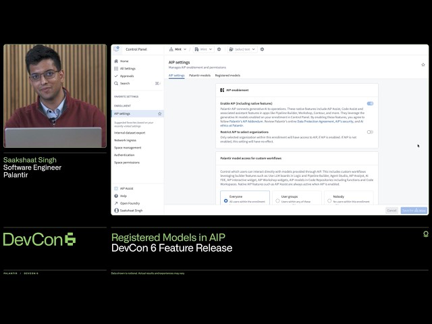Click the 'ENROLLMENT' header text
This screenshot has height=324, width=432.
coord(122,106)
